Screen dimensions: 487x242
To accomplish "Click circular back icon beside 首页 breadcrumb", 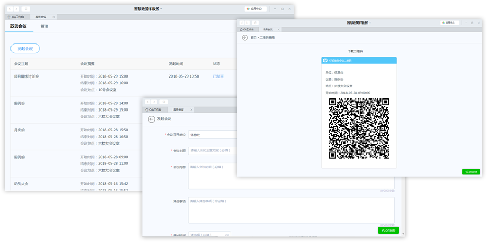I will click(x=245, y=38).
